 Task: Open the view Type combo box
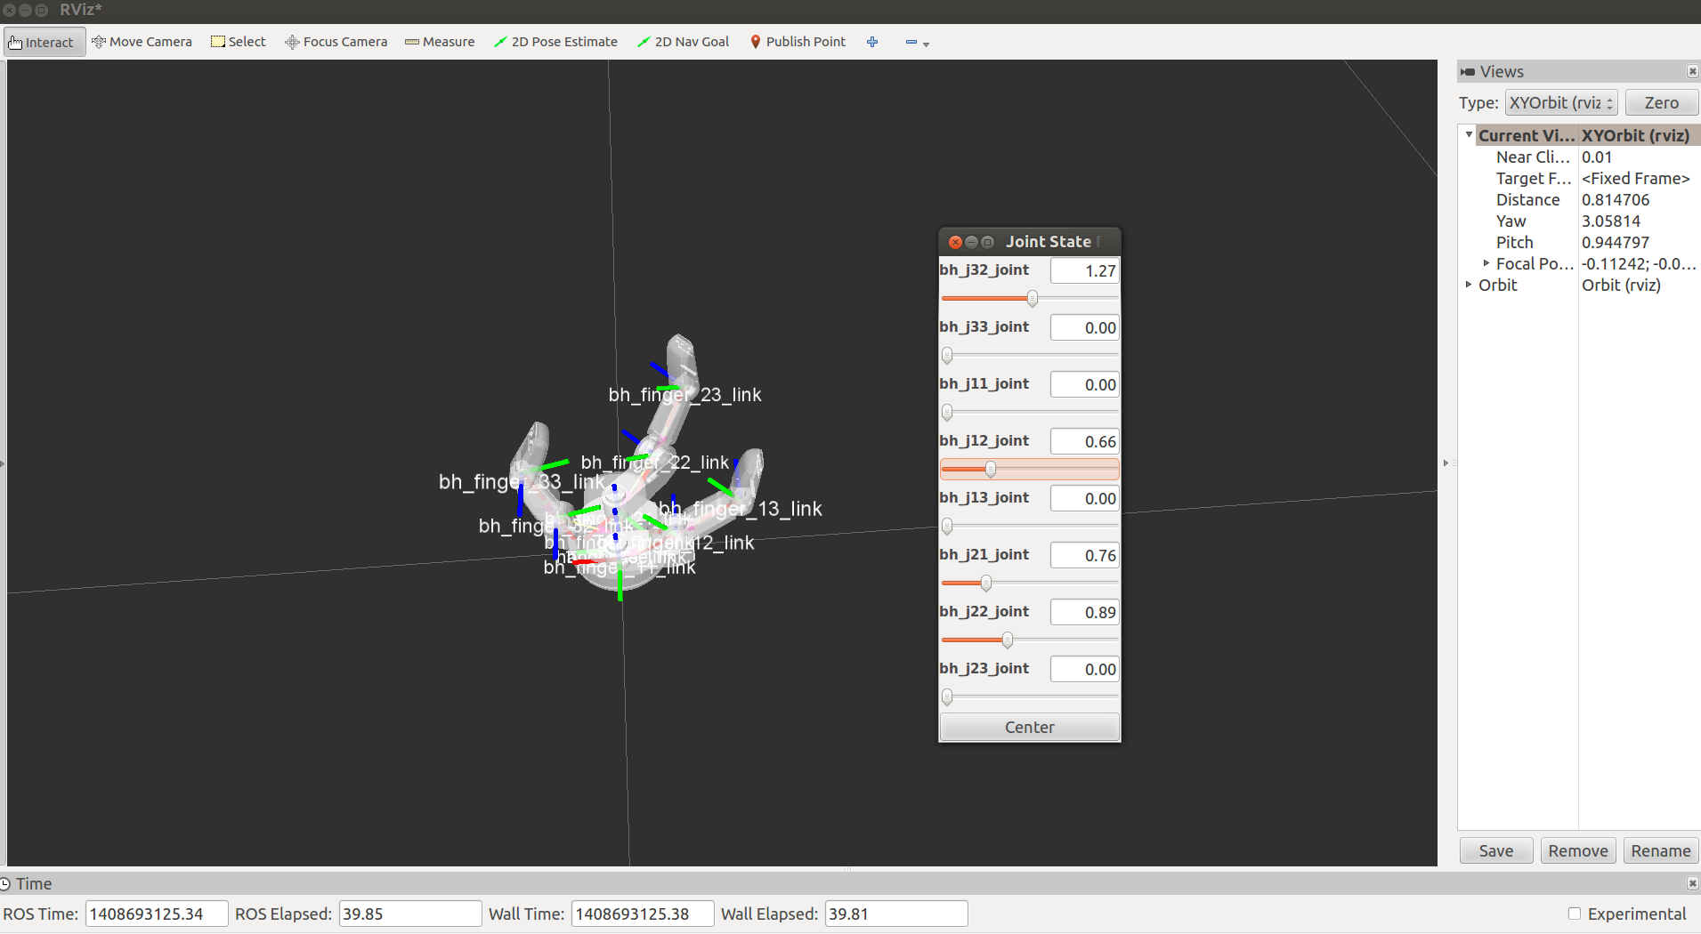[x=1560, y=103]
